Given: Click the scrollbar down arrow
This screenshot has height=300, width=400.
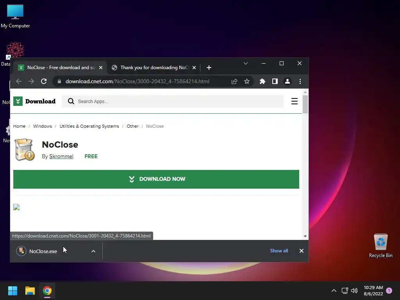Looking at the screenshot, I should [305, 236].
